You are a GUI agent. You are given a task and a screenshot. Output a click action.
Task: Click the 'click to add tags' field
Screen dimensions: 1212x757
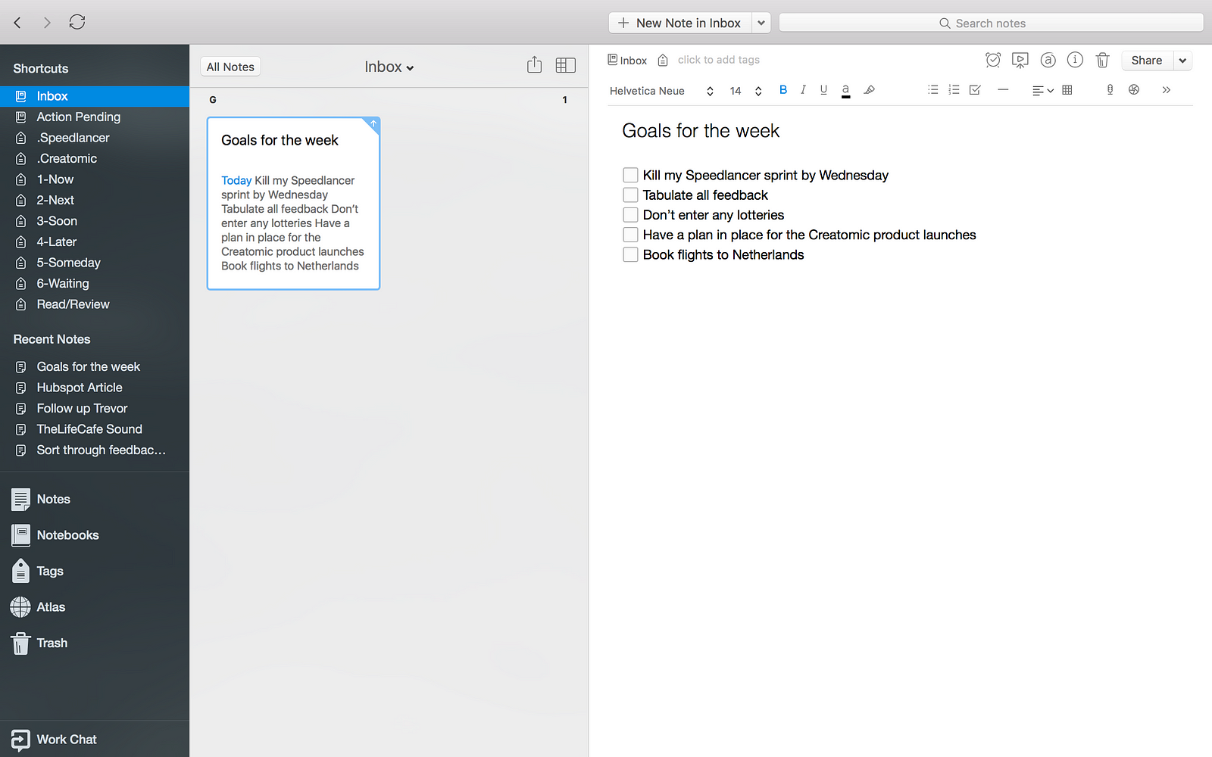pos(718,60)
